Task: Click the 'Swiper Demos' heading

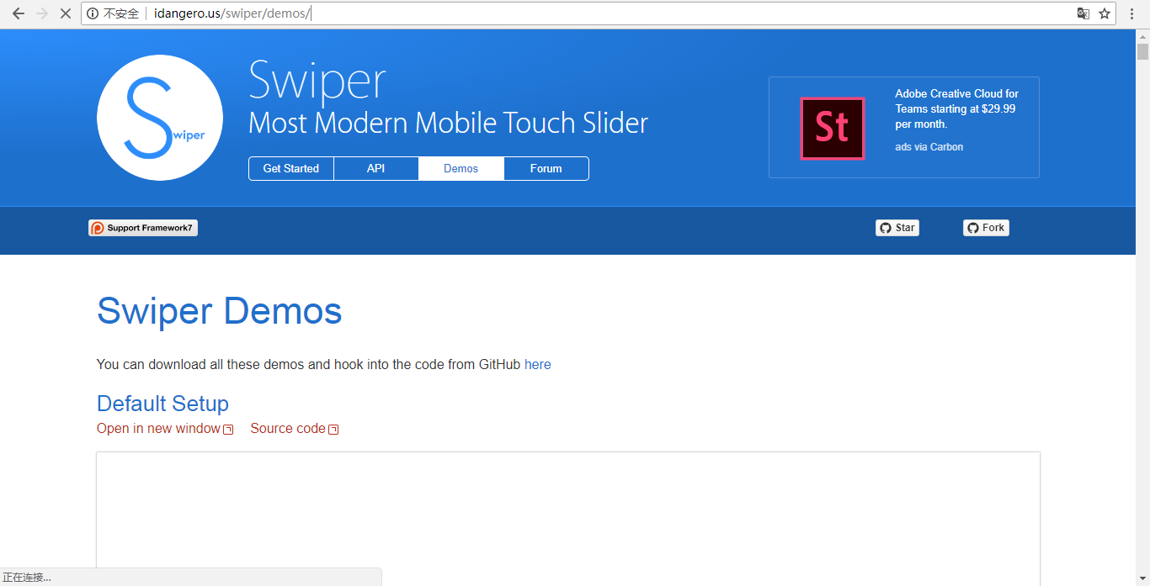Action: tap(220, 311)
